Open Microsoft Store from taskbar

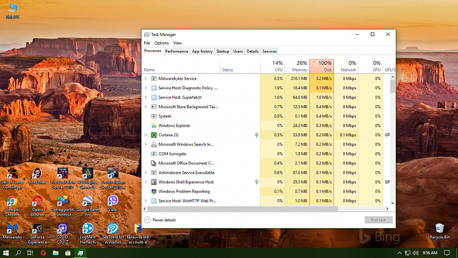click(x=68, y=252)
